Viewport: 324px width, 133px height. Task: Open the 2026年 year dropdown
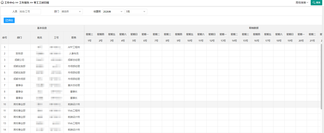click(113, 12)
